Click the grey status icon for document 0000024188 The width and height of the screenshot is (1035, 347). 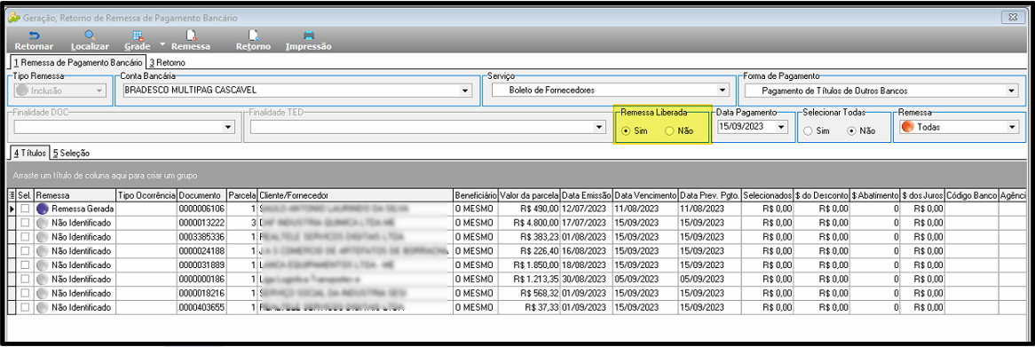tap(43, 251)
